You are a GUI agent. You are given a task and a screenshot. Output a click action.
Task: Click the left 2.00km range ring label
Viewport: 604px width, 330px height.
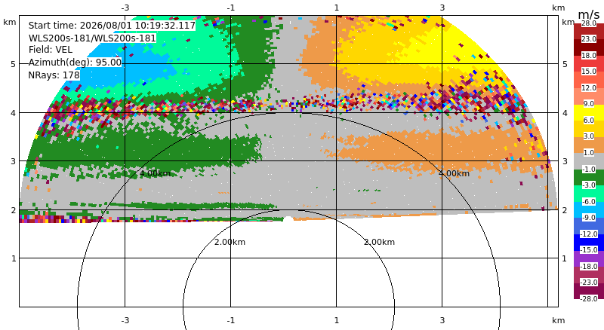click(230, 242)
